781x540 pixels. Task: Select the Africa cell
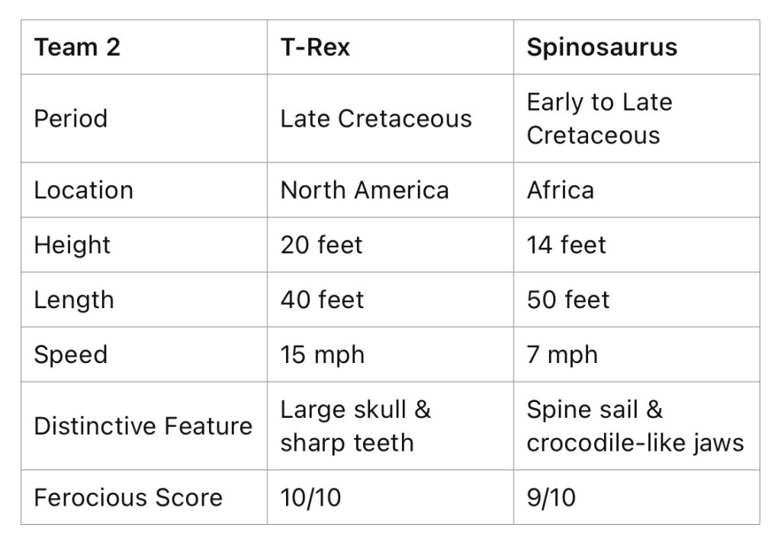560,190
